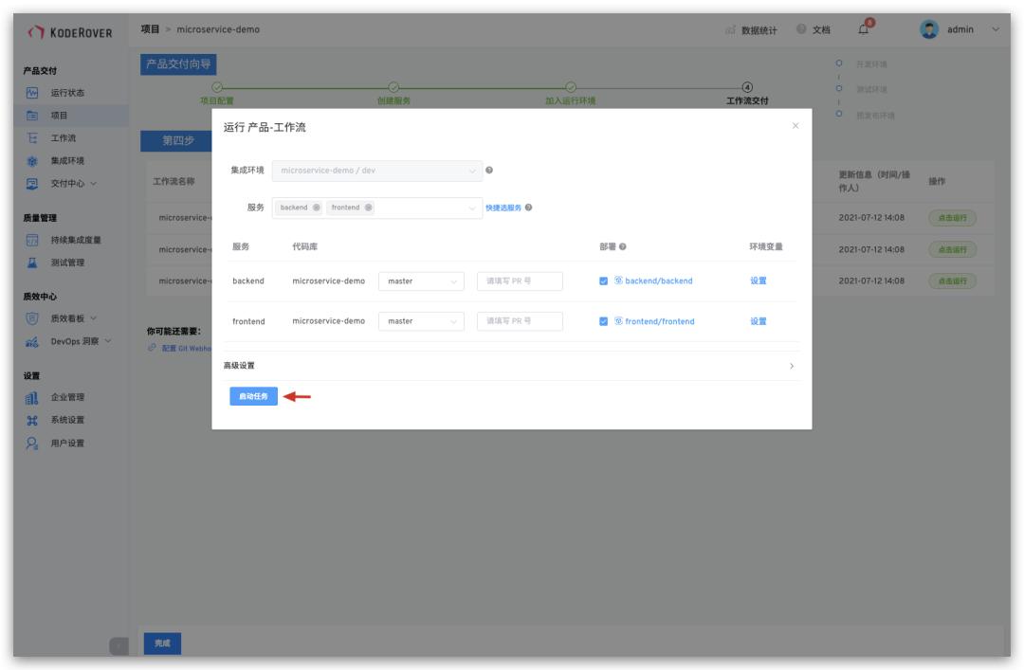Uncheck the frontend/frontend deploy checkbox
1024x670 pixels.
pyautogui.click(x=603, y=321)
